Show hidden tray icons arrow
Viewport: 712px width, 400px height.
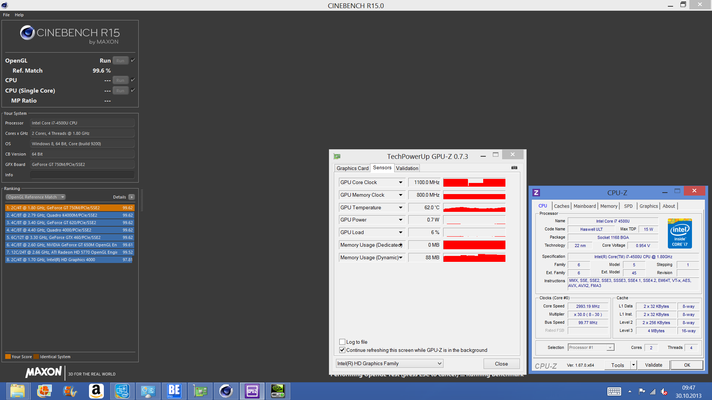pyautogui.click(x=630, y=391)
